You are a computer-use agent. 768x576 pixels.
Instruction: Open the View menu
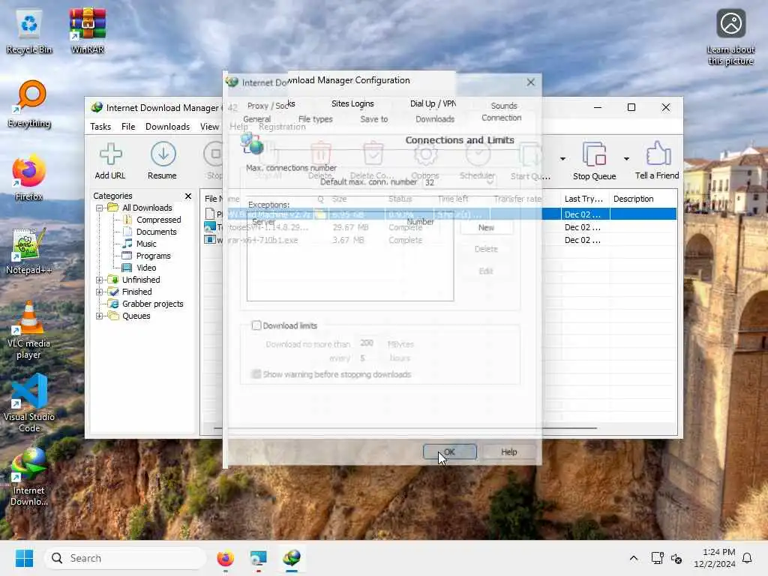[210, 127]
